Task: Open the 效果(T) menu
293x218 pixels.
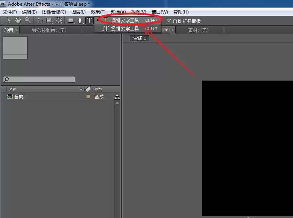Action: (98, 12)
